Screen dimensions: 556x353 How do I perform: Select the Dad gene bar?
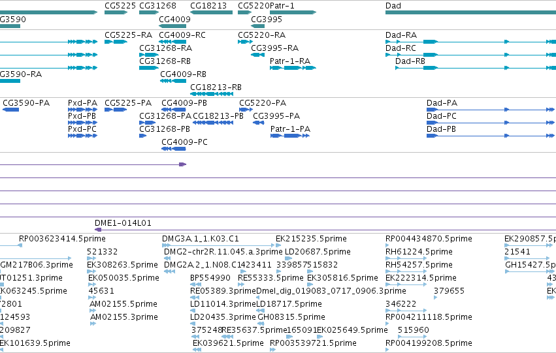tap(470, 12)
